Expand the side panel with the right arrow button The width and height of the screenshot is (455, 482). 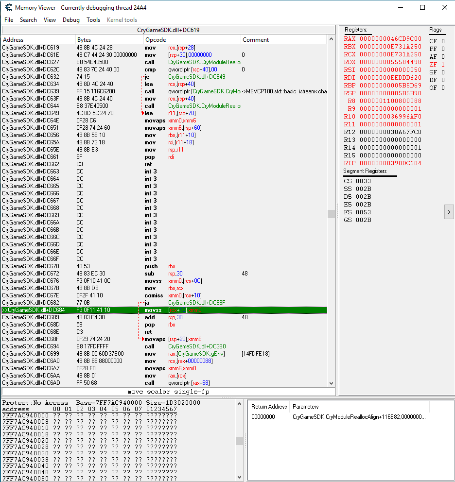449,212
